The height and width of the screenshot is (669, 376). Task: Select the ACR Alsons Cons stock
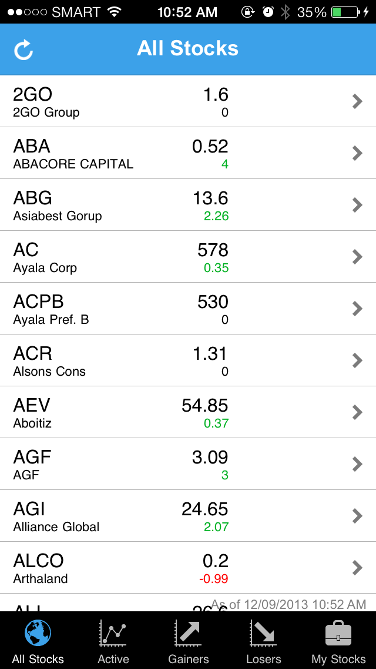49,360
